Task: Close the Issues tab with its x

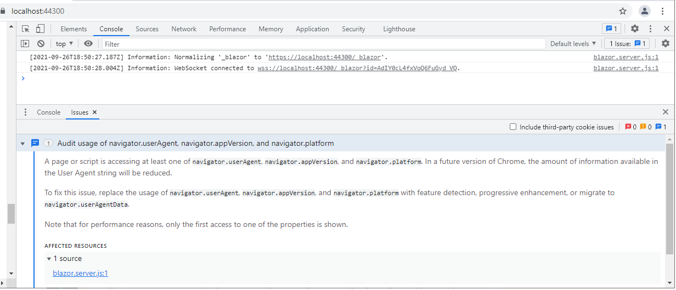Action: [95, 112]
